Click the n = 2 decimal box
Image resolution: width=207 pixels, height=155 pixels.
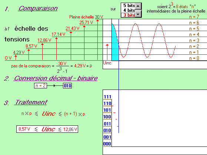(x=40, y=86)
